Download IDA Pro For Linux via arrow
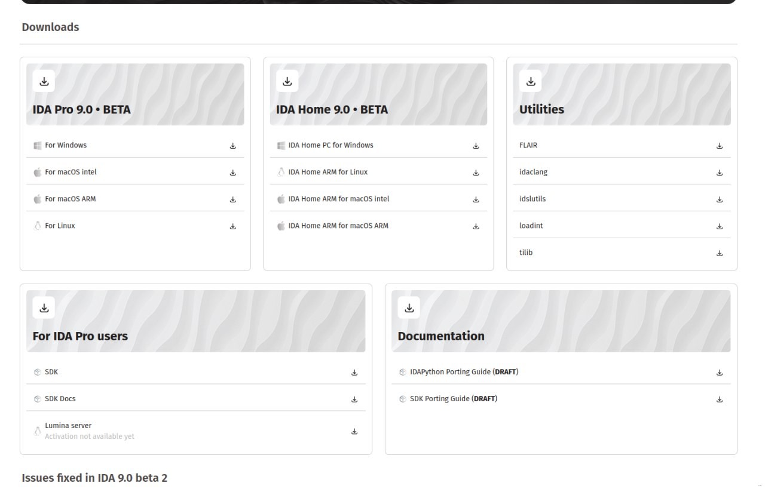The image size is (765, 489). coord(233,226)
